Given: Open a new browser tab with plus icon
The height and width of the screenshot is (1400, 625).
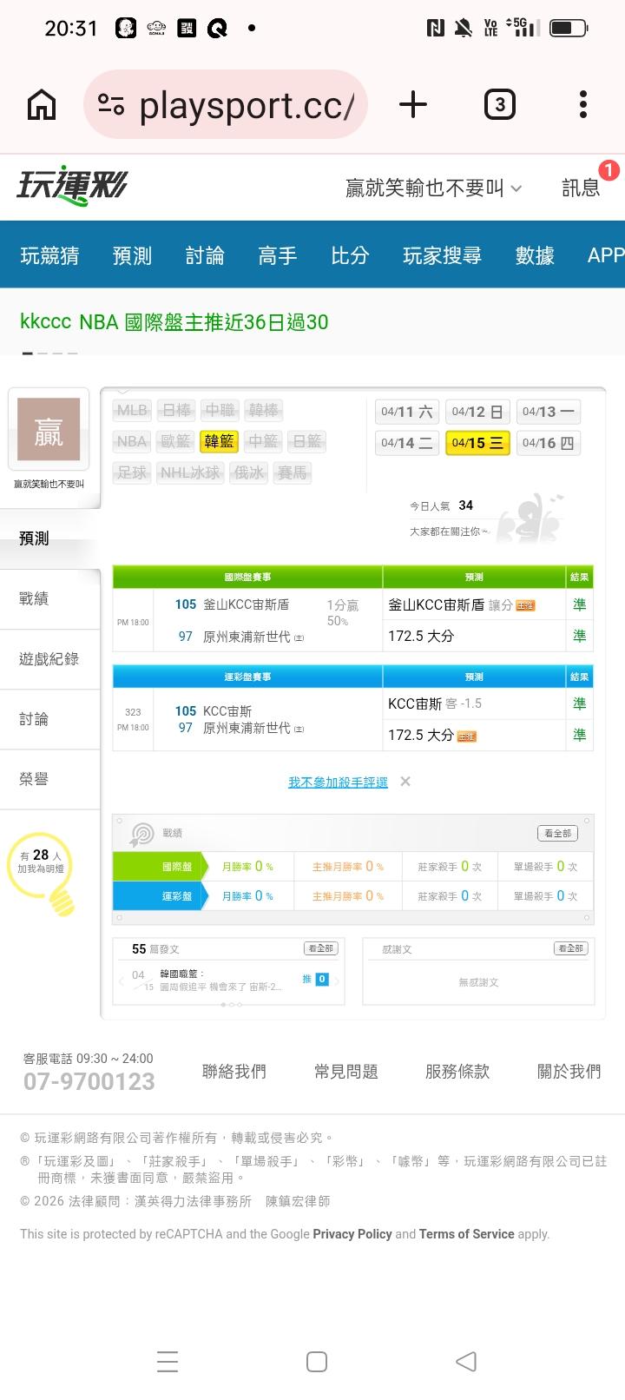Looking at the screenshot, I should (x=413, y=105).
